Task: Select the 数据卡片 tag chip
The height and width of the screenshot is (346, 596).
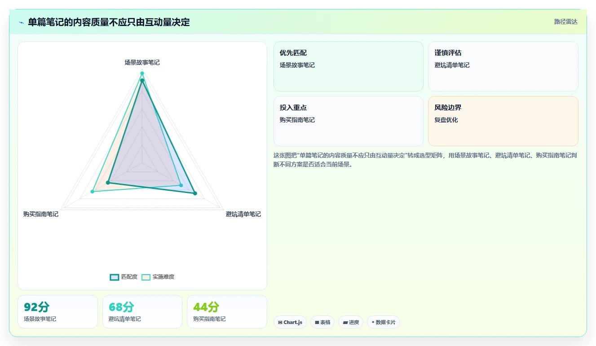Action: pos(383,322)
